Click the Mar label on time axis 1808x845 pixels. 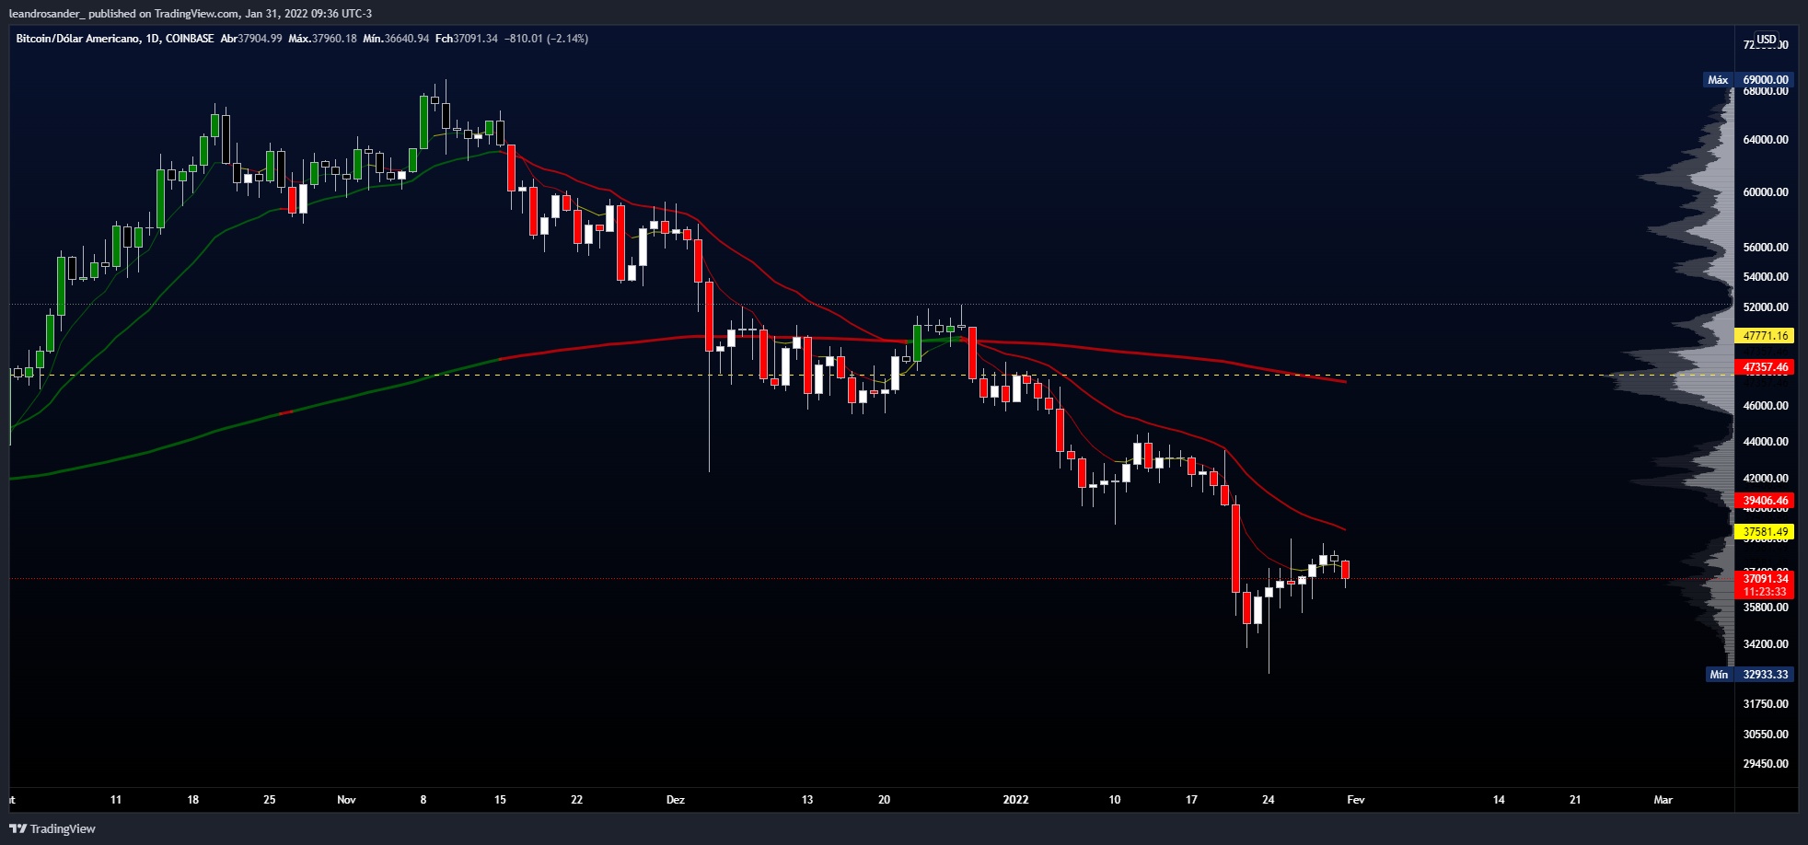coord(1663,800)
